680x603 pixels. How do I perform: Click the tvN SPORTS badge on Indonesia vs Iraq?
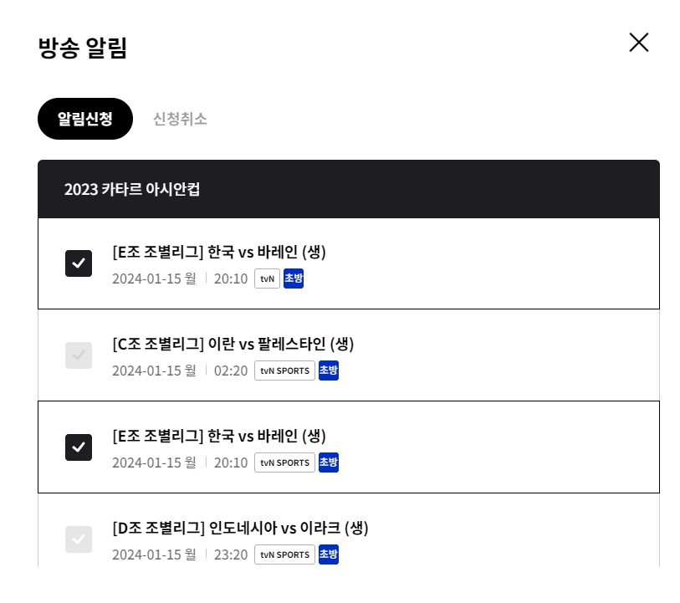(284, 554)
